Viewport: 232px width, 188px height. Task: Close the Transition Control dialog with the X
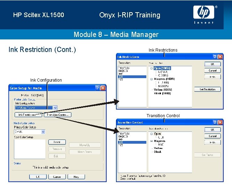click(x=220, y=122)
